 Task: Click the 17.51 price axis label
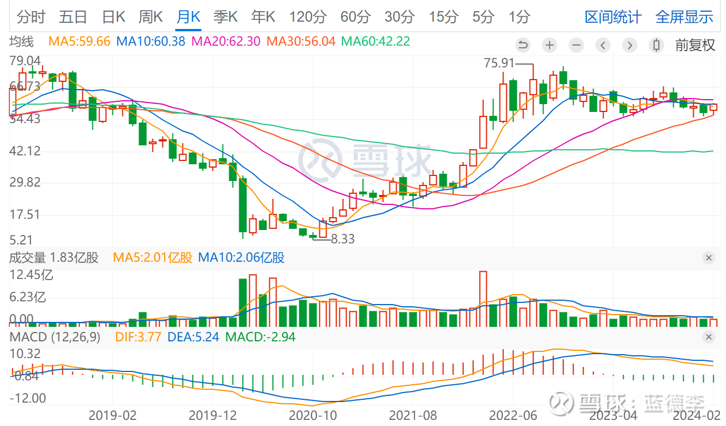pos(25,215)
